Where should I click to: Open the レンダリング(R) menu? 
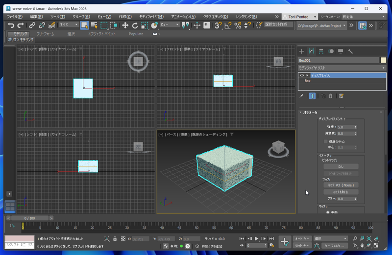tap(246, 17)
